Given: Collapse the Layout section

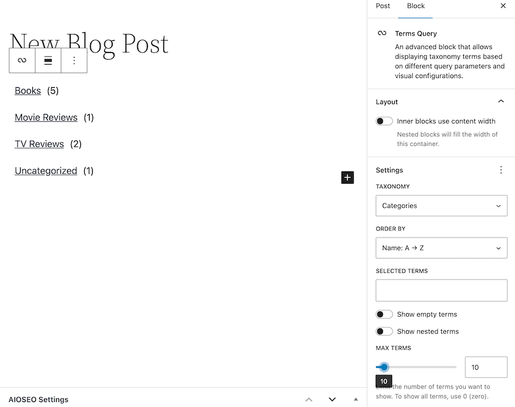Looking at the screenshot, I should click(501, 101).
